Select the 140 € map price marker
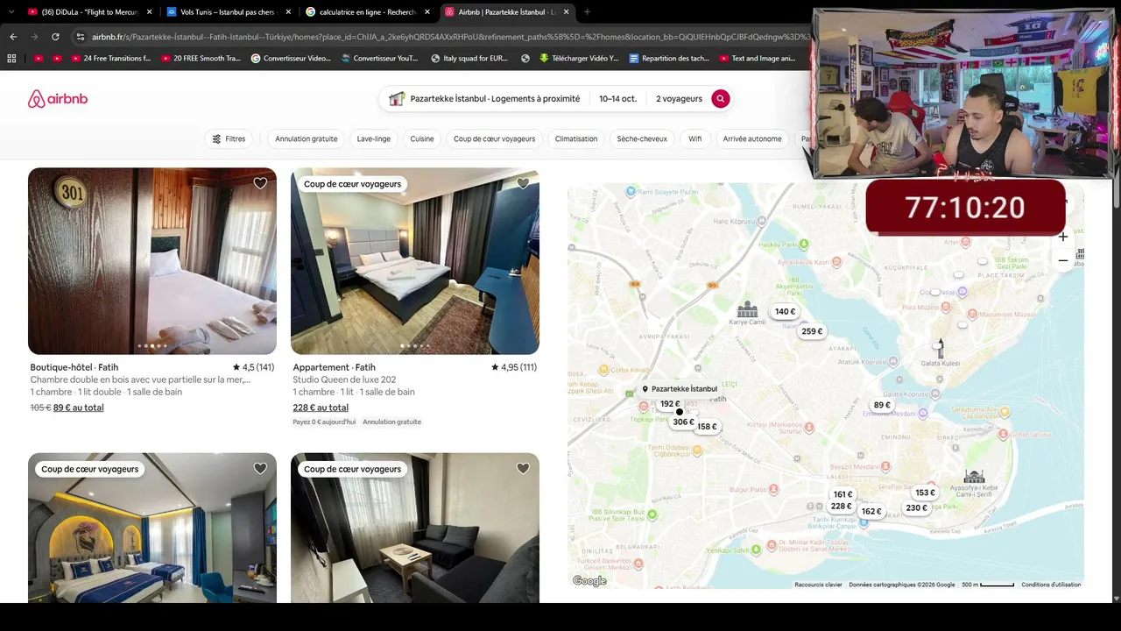The image size is (1121, 631). [785, 312]
